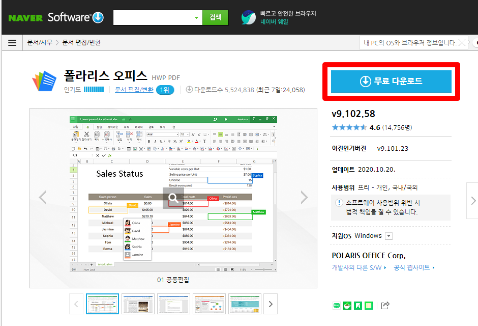Click the warning exclamation icon in usage notice

pyautogui.click(x=339, y=203)
